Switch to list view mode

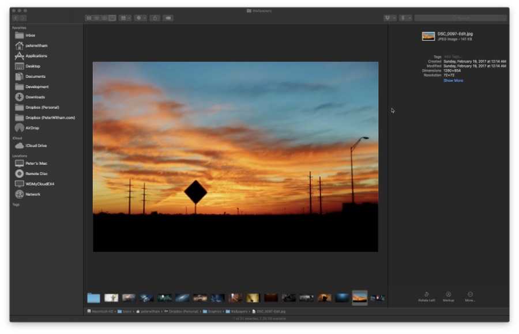point(96,18)
